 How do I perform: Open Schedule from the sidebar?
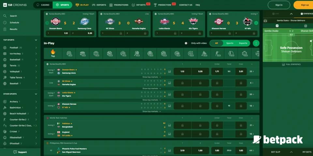click(x=14, y=22)
